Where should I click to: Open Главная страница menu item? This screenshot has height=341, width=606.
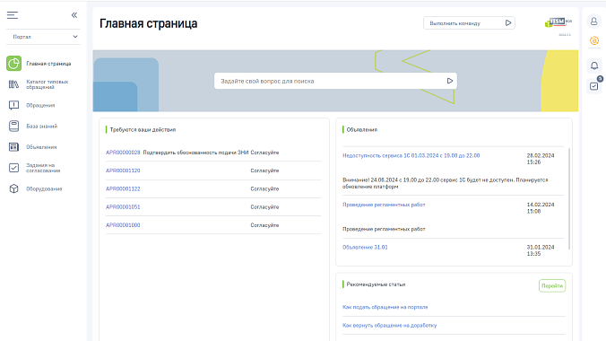point(48,64)
